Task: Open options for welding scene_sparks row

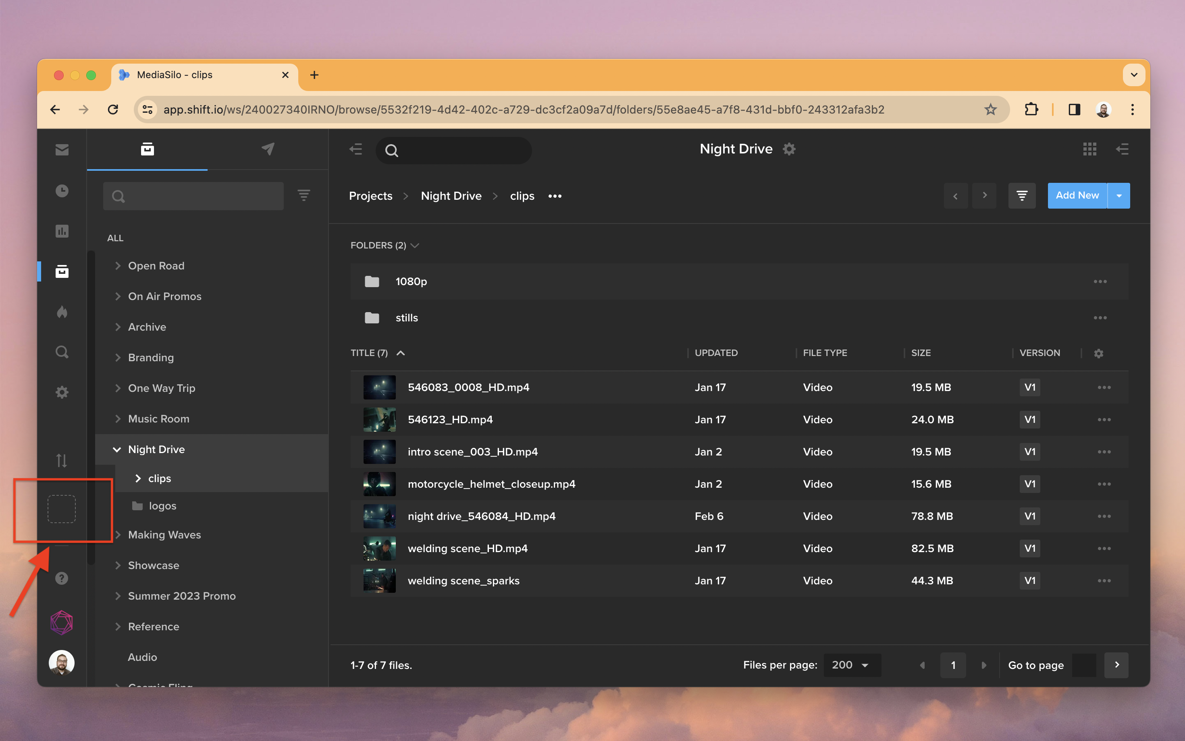Action: click(1104, 580)
